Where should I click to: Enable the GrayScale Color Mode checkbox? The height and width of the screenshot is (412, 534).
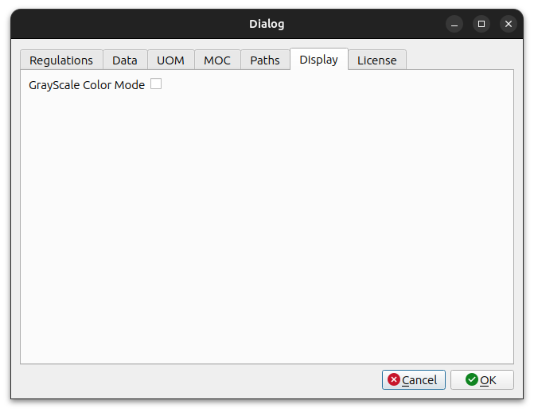[x=156, y=84]
